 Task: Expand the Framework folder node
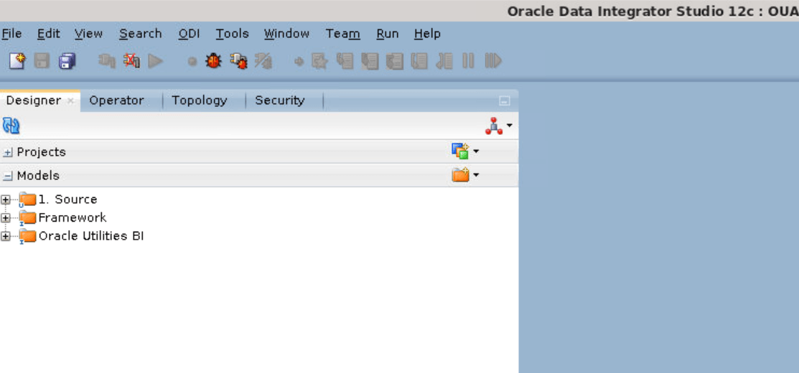pos(6,218)
